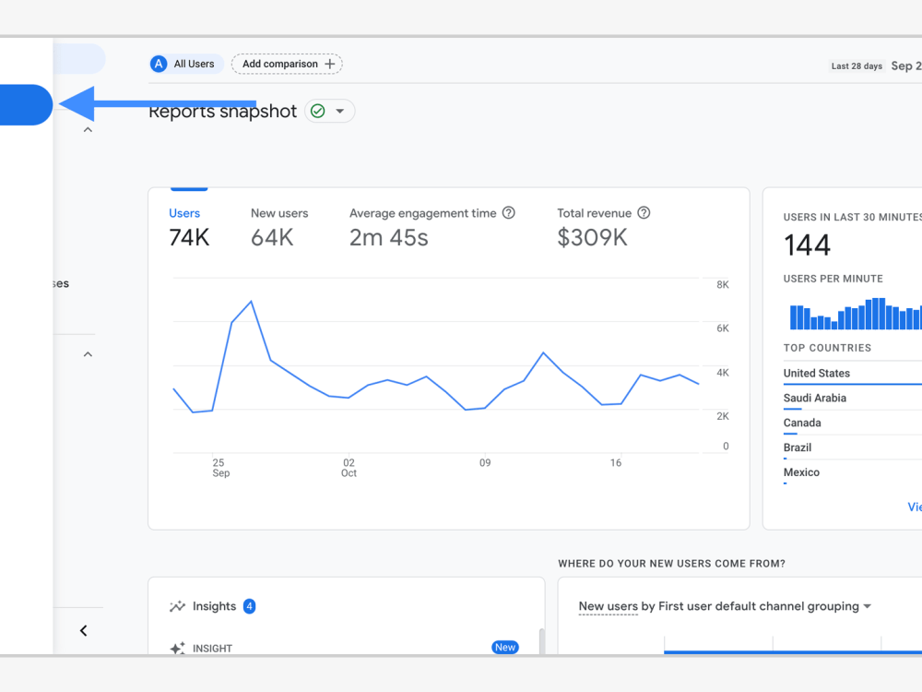Viewport: 922px width, 692px height.
Task: Click the New badge on the insight
Action: click(504, 648)
